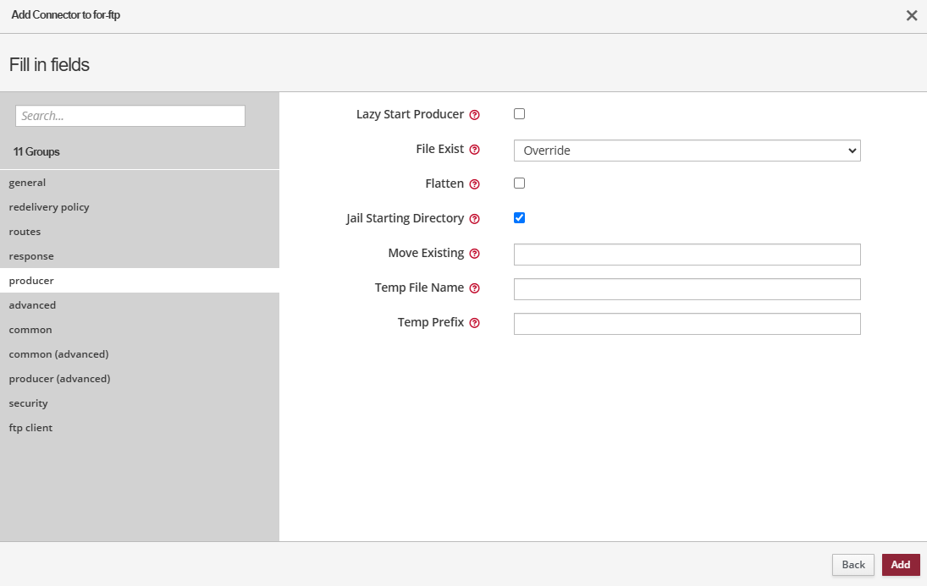Open the producer (advanced) group

click(59, 379)
